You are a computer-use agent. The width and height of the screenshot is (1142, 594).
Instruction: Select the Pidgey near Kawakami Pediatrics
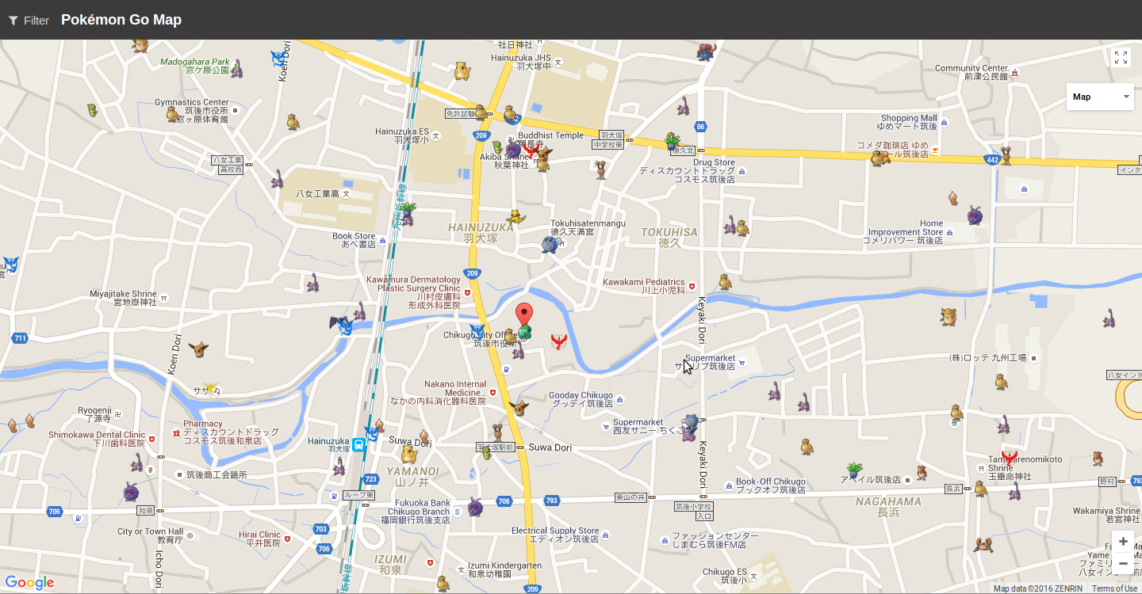point(725,282)
